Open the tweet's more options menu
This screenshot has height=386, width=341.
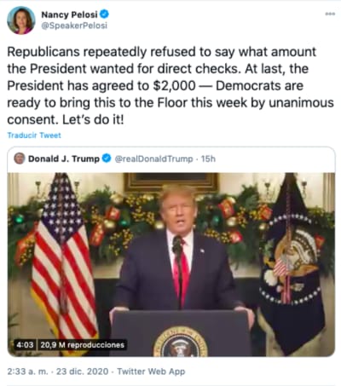[330, 14]
